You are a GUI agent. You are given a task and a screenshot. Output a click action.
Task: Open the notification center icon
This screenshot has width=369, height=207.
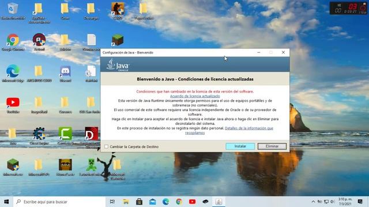point(360,202)
